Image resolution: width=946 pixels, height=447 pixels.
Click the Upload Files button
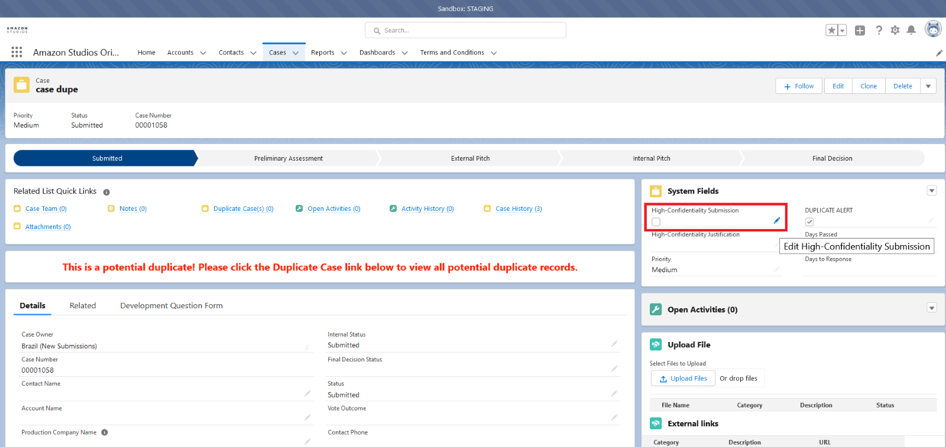pyautogui.click(x=683, y=379)
